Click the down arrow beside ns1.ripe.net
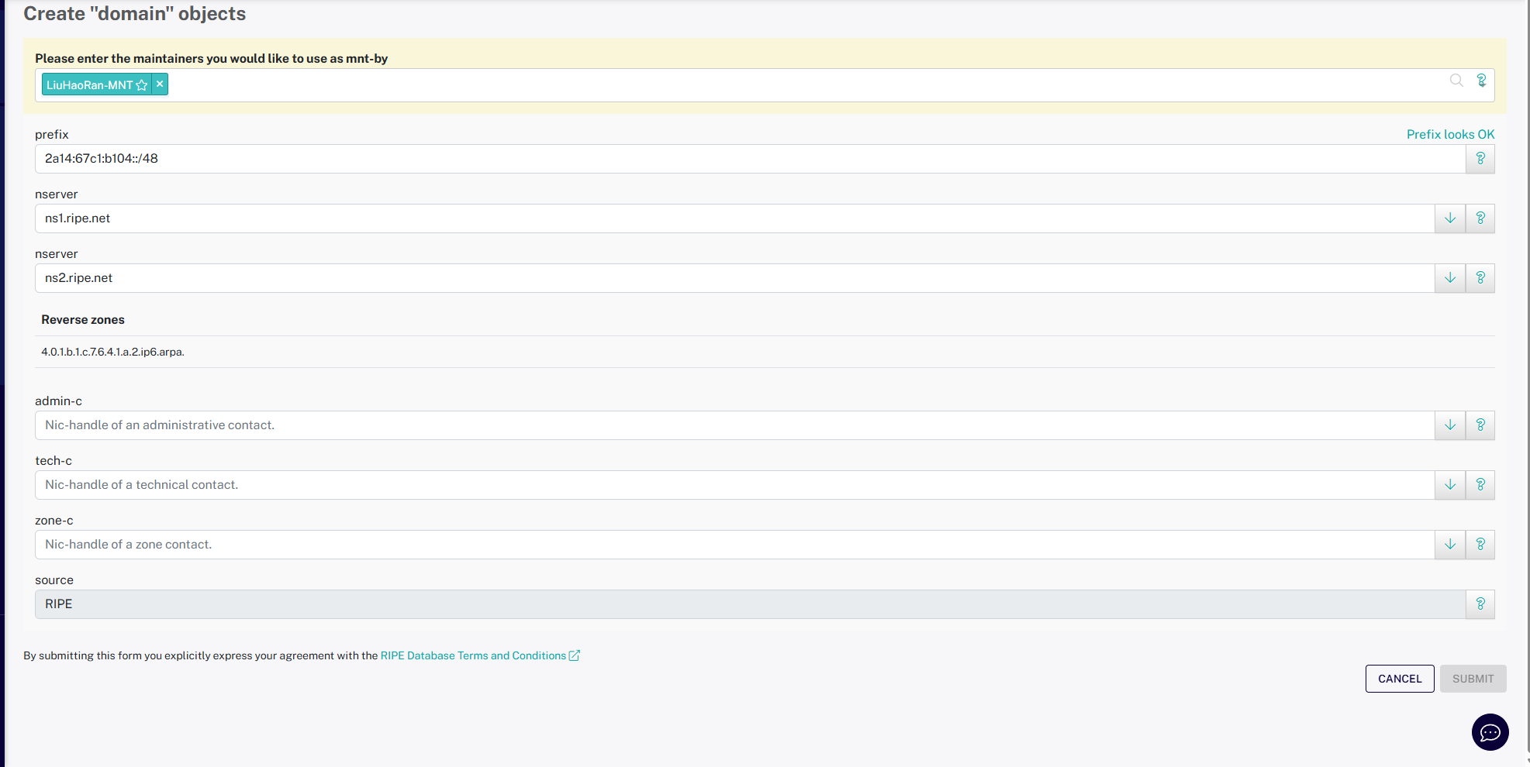 [x=1450, y=218]
